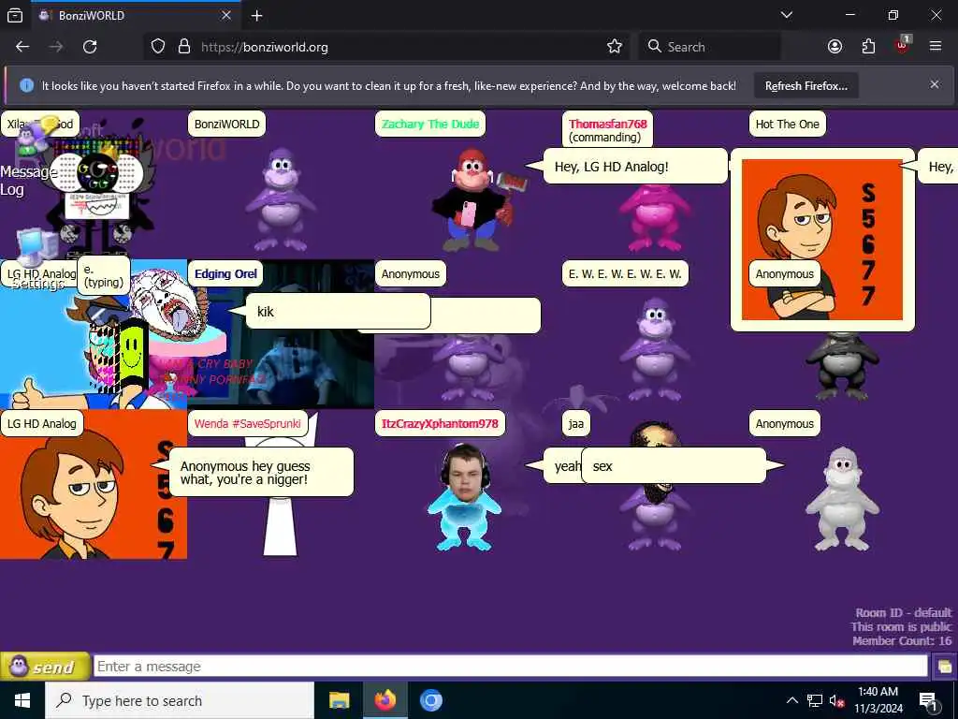Open the Windows notification center
The width and height of the screenshot is (958, 719).
tap(929, 700)
